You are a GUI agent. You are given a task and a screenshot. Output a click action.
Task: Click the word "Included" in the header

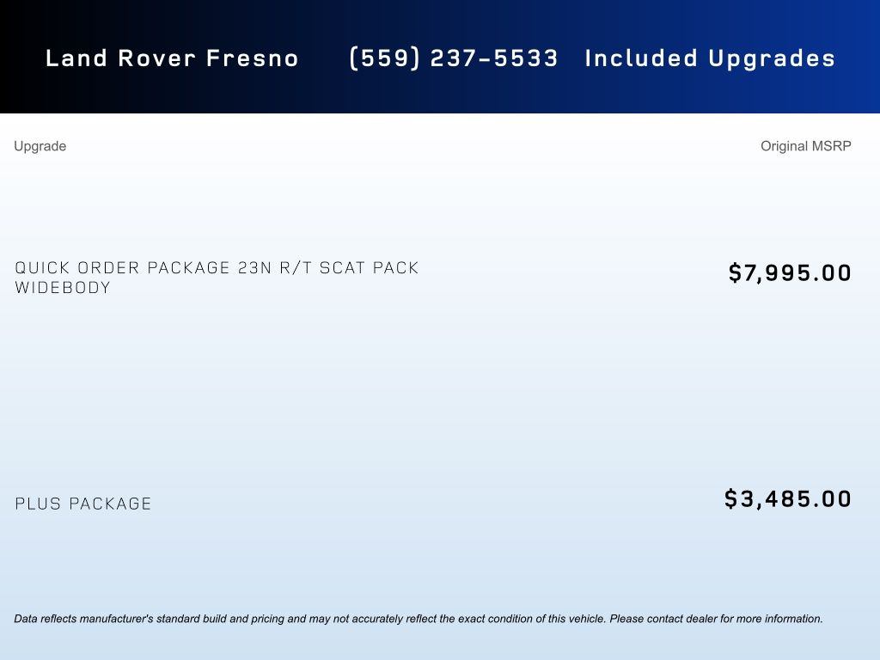(x=641, y=58)
